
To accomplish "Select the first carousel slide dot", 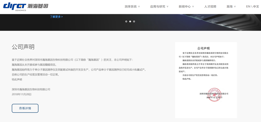I will [x=126, y=21].
